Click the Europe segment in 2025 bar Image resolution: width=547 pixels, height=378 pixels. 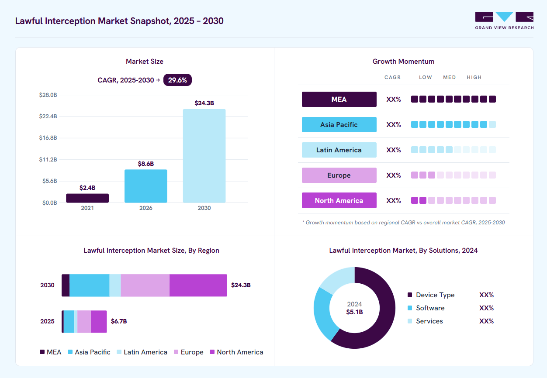tap(84, 322)
